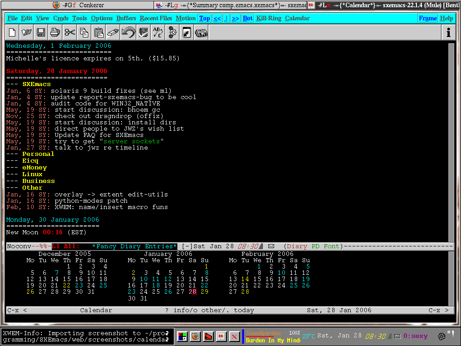461x346 pixels.
Task: Open the Kill-Ring dropdown menu
Action: tap(269, 18)
